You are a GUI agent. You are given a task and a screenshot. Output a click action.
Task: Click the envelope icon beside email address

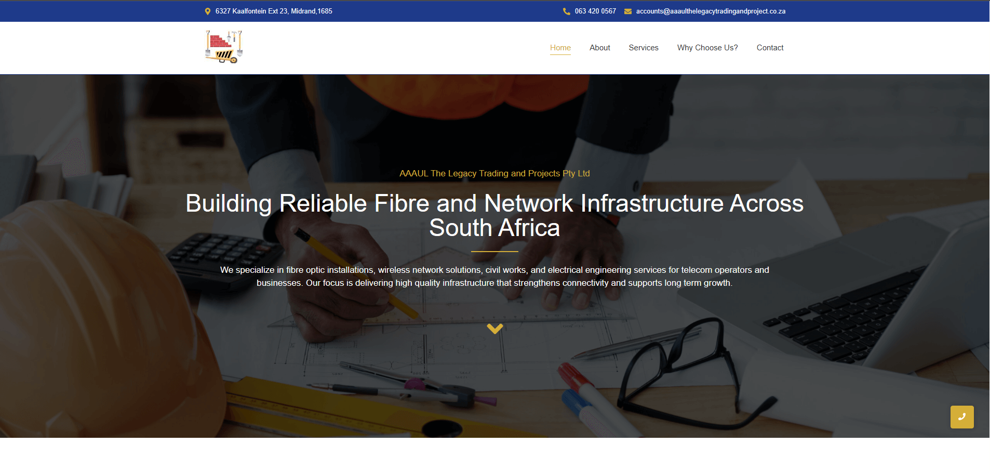627,11
